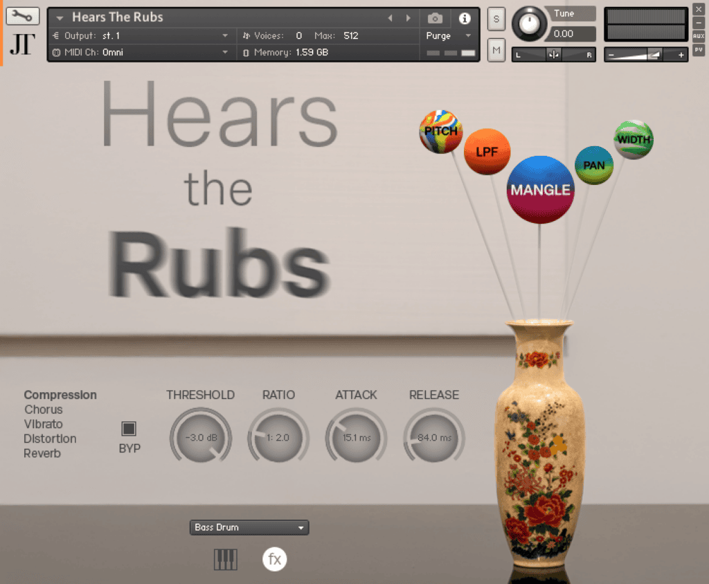Click the PAN ball
The width and height of the screenshot is (709, 584).
click(594, 165)
